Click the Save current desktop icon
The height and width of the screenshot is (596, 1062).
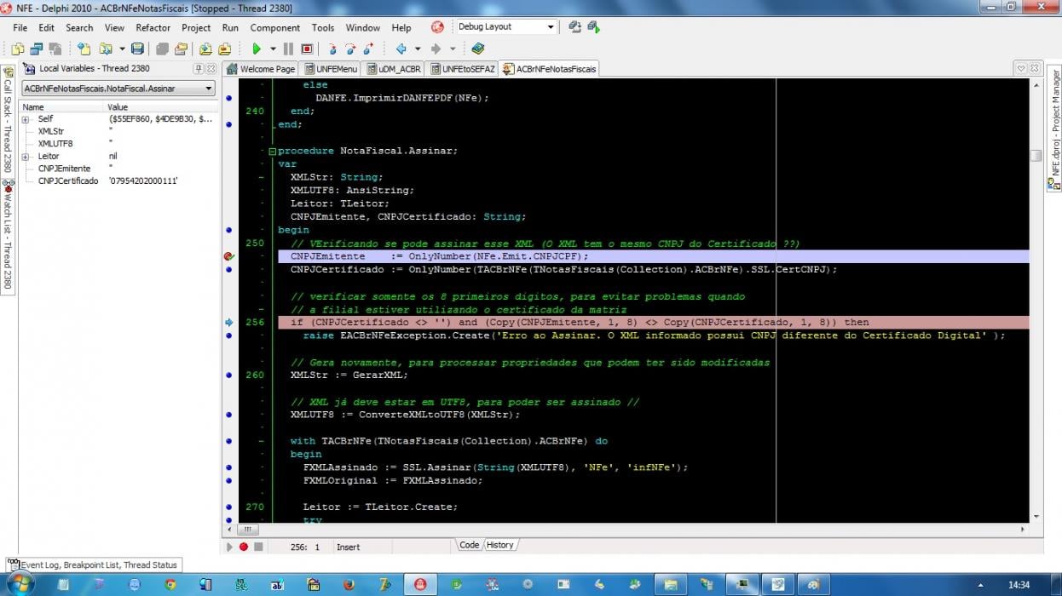(x=575, y=27)
